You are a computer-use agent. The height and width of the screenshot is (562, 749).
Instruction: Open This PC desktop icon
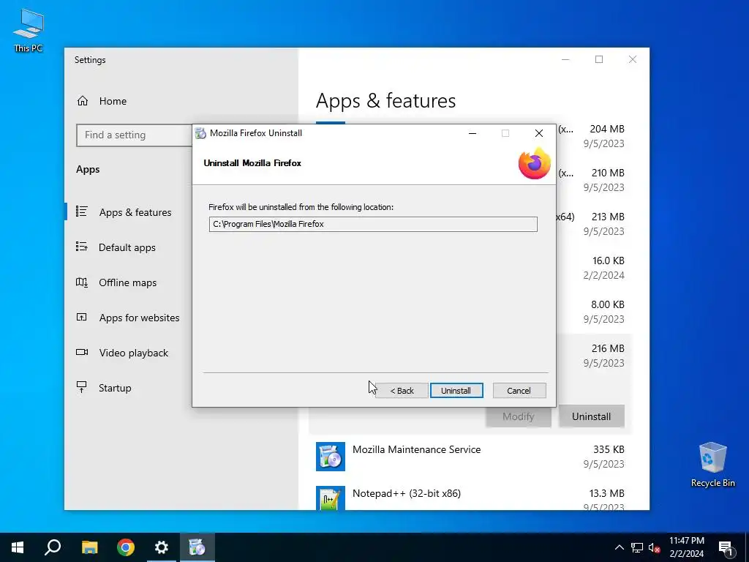click(29, 31)
